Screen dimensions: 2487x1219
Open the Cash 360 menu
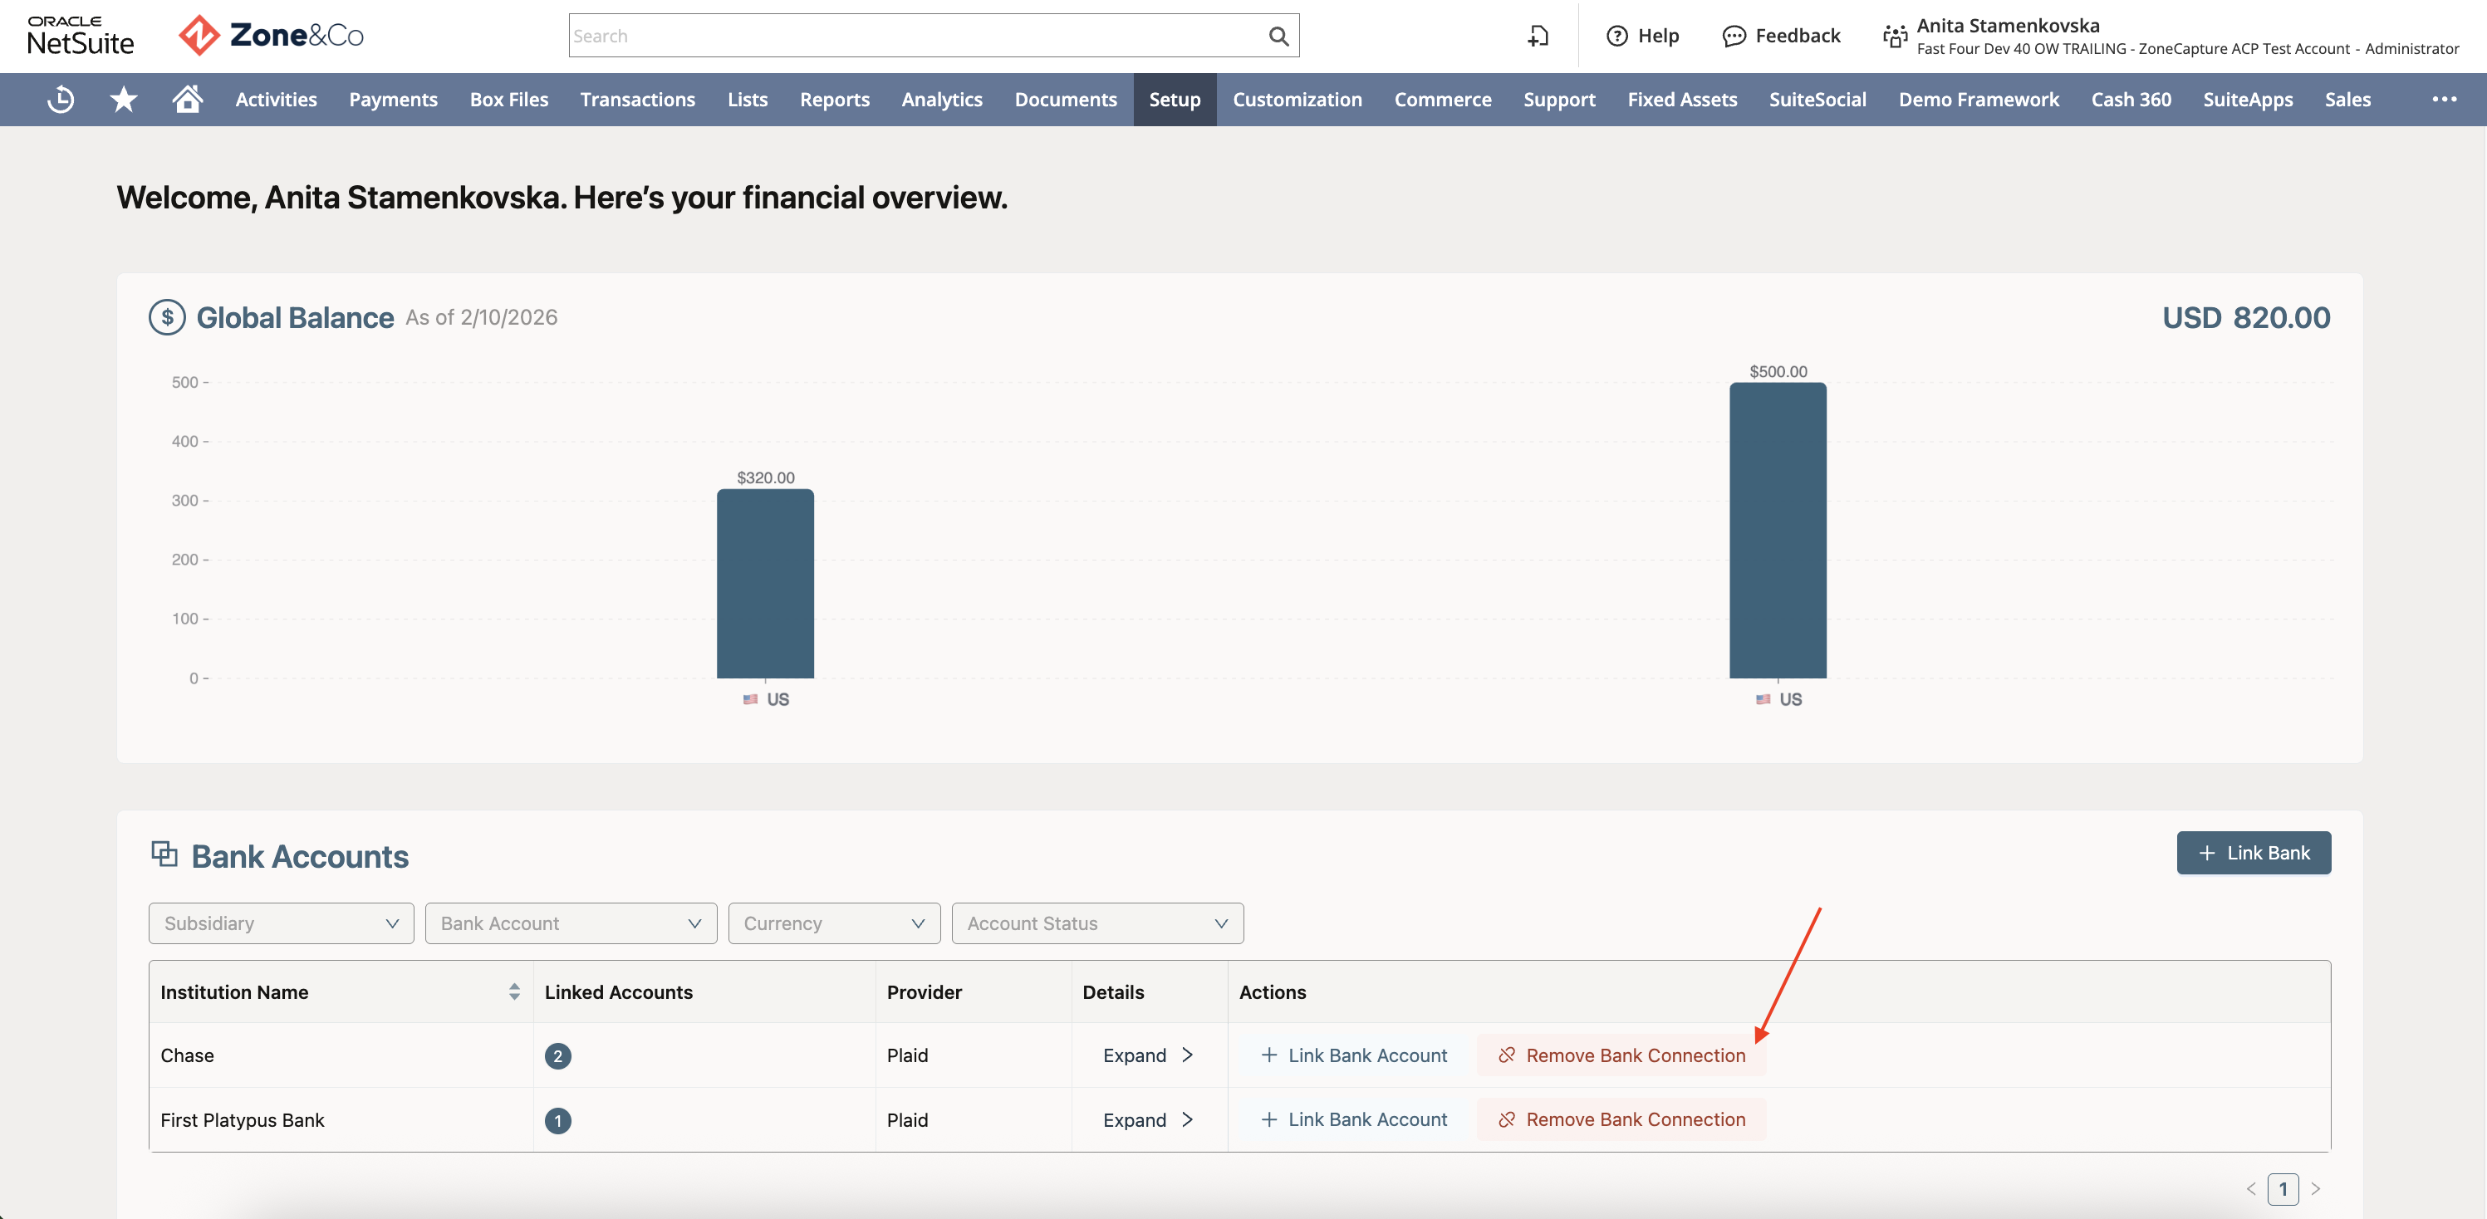(2131, 100)
